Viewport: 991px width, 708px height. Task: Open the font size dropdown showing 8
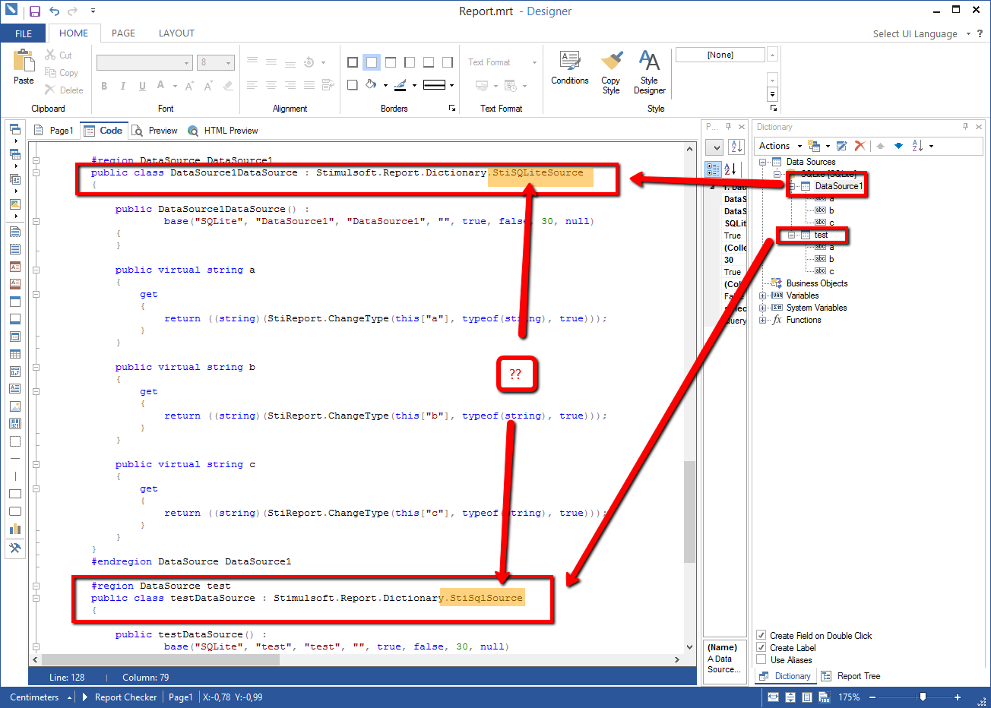[216, 62]
